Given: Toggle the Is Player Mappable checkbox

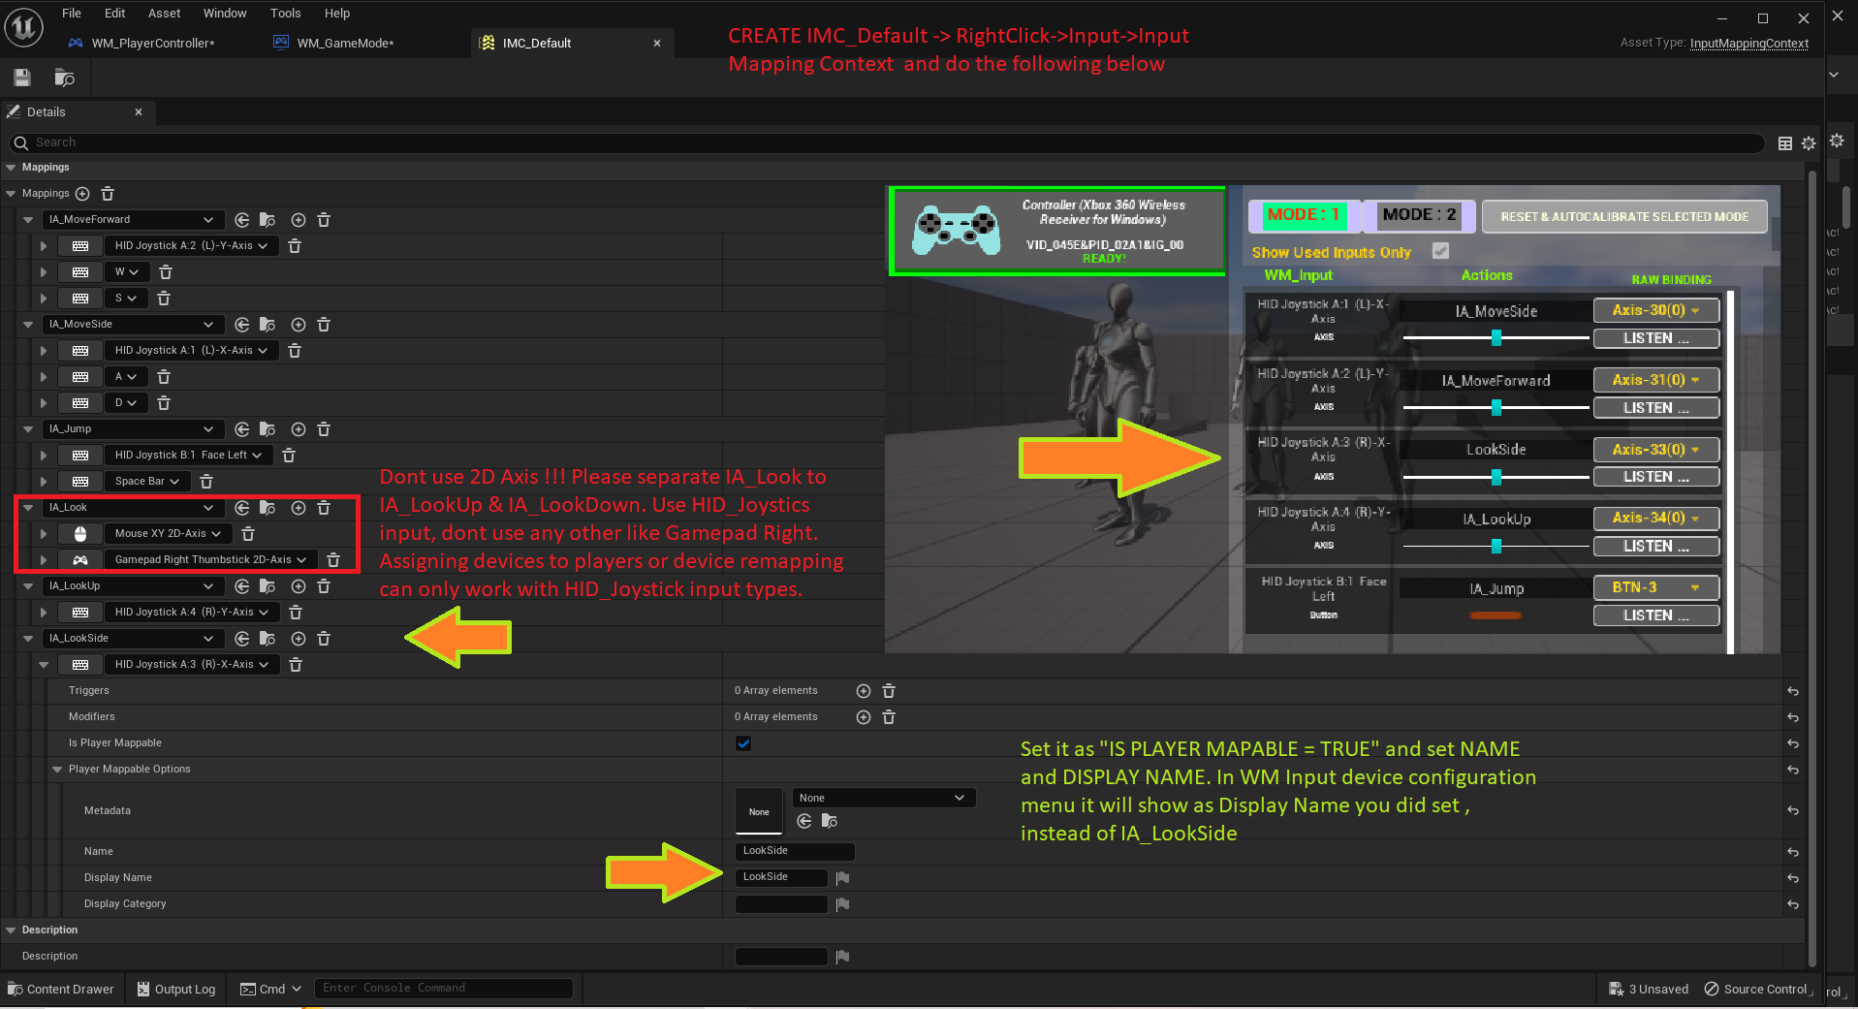Looking at the screenshot, I should [x=743, y=743].
